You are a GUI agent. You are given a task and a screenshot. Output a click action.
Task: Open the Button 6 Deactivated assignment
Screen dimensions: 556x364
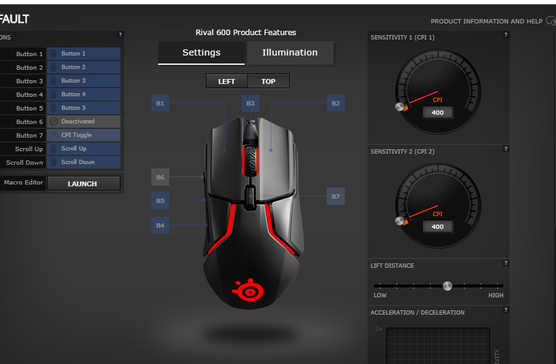(x=83, y=122)
